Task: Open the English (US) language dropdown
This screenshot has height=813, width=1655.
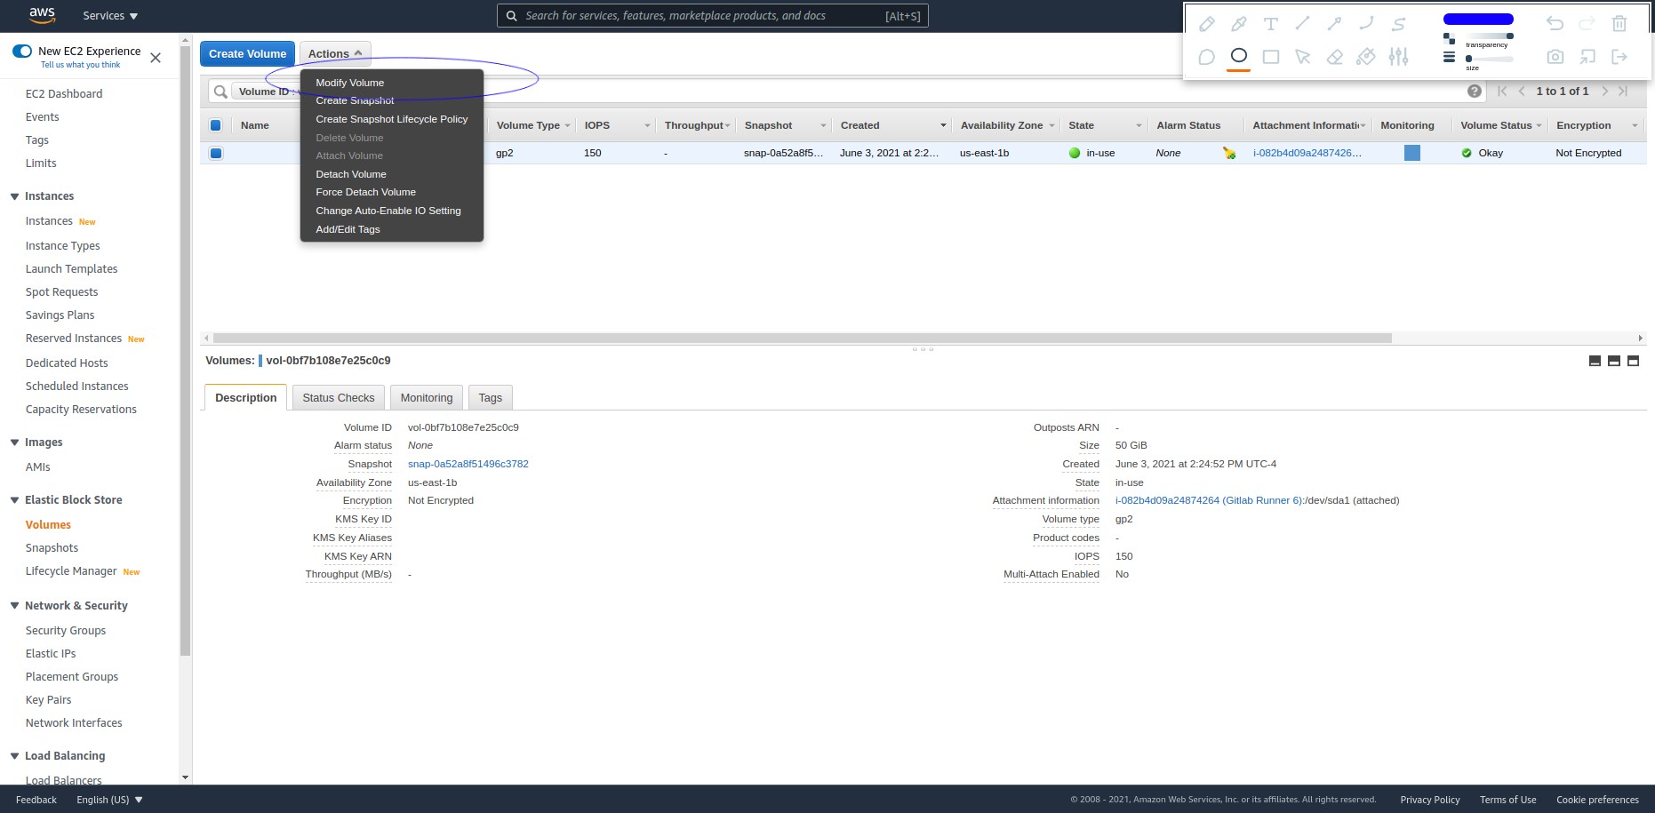Action: pos(109,800)
